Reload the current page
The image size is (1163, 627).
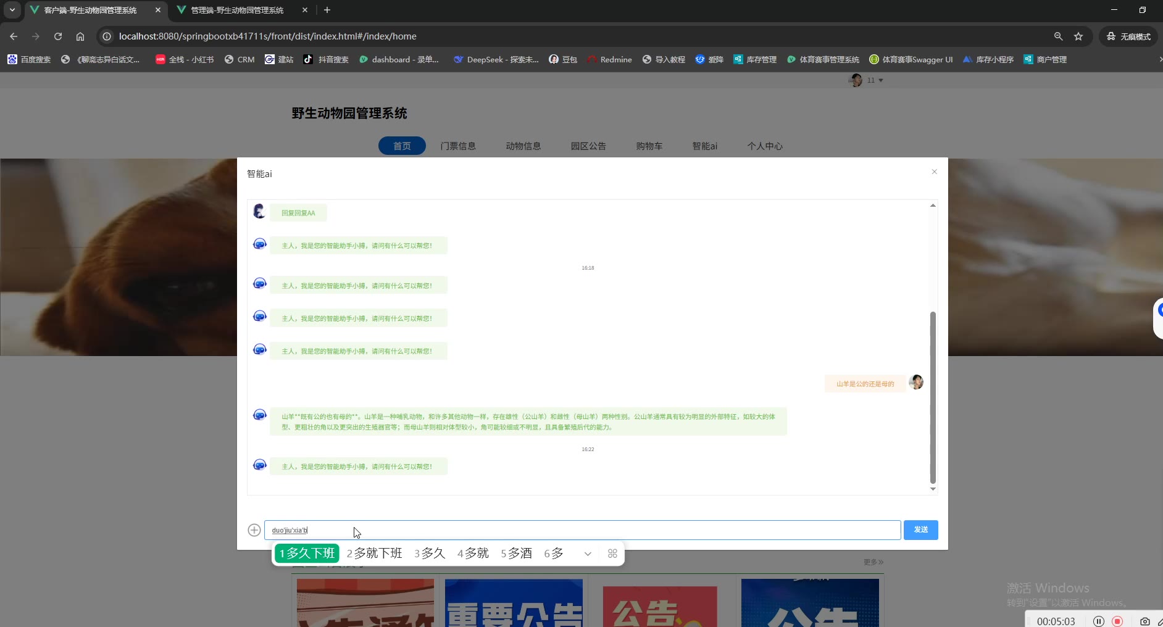coord(58,36)
